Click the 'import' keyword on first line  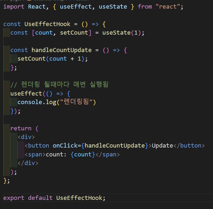coord(14,7)
